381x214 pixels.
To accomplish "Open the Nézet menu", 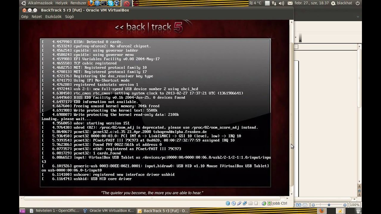I will [x=37, y=17].
